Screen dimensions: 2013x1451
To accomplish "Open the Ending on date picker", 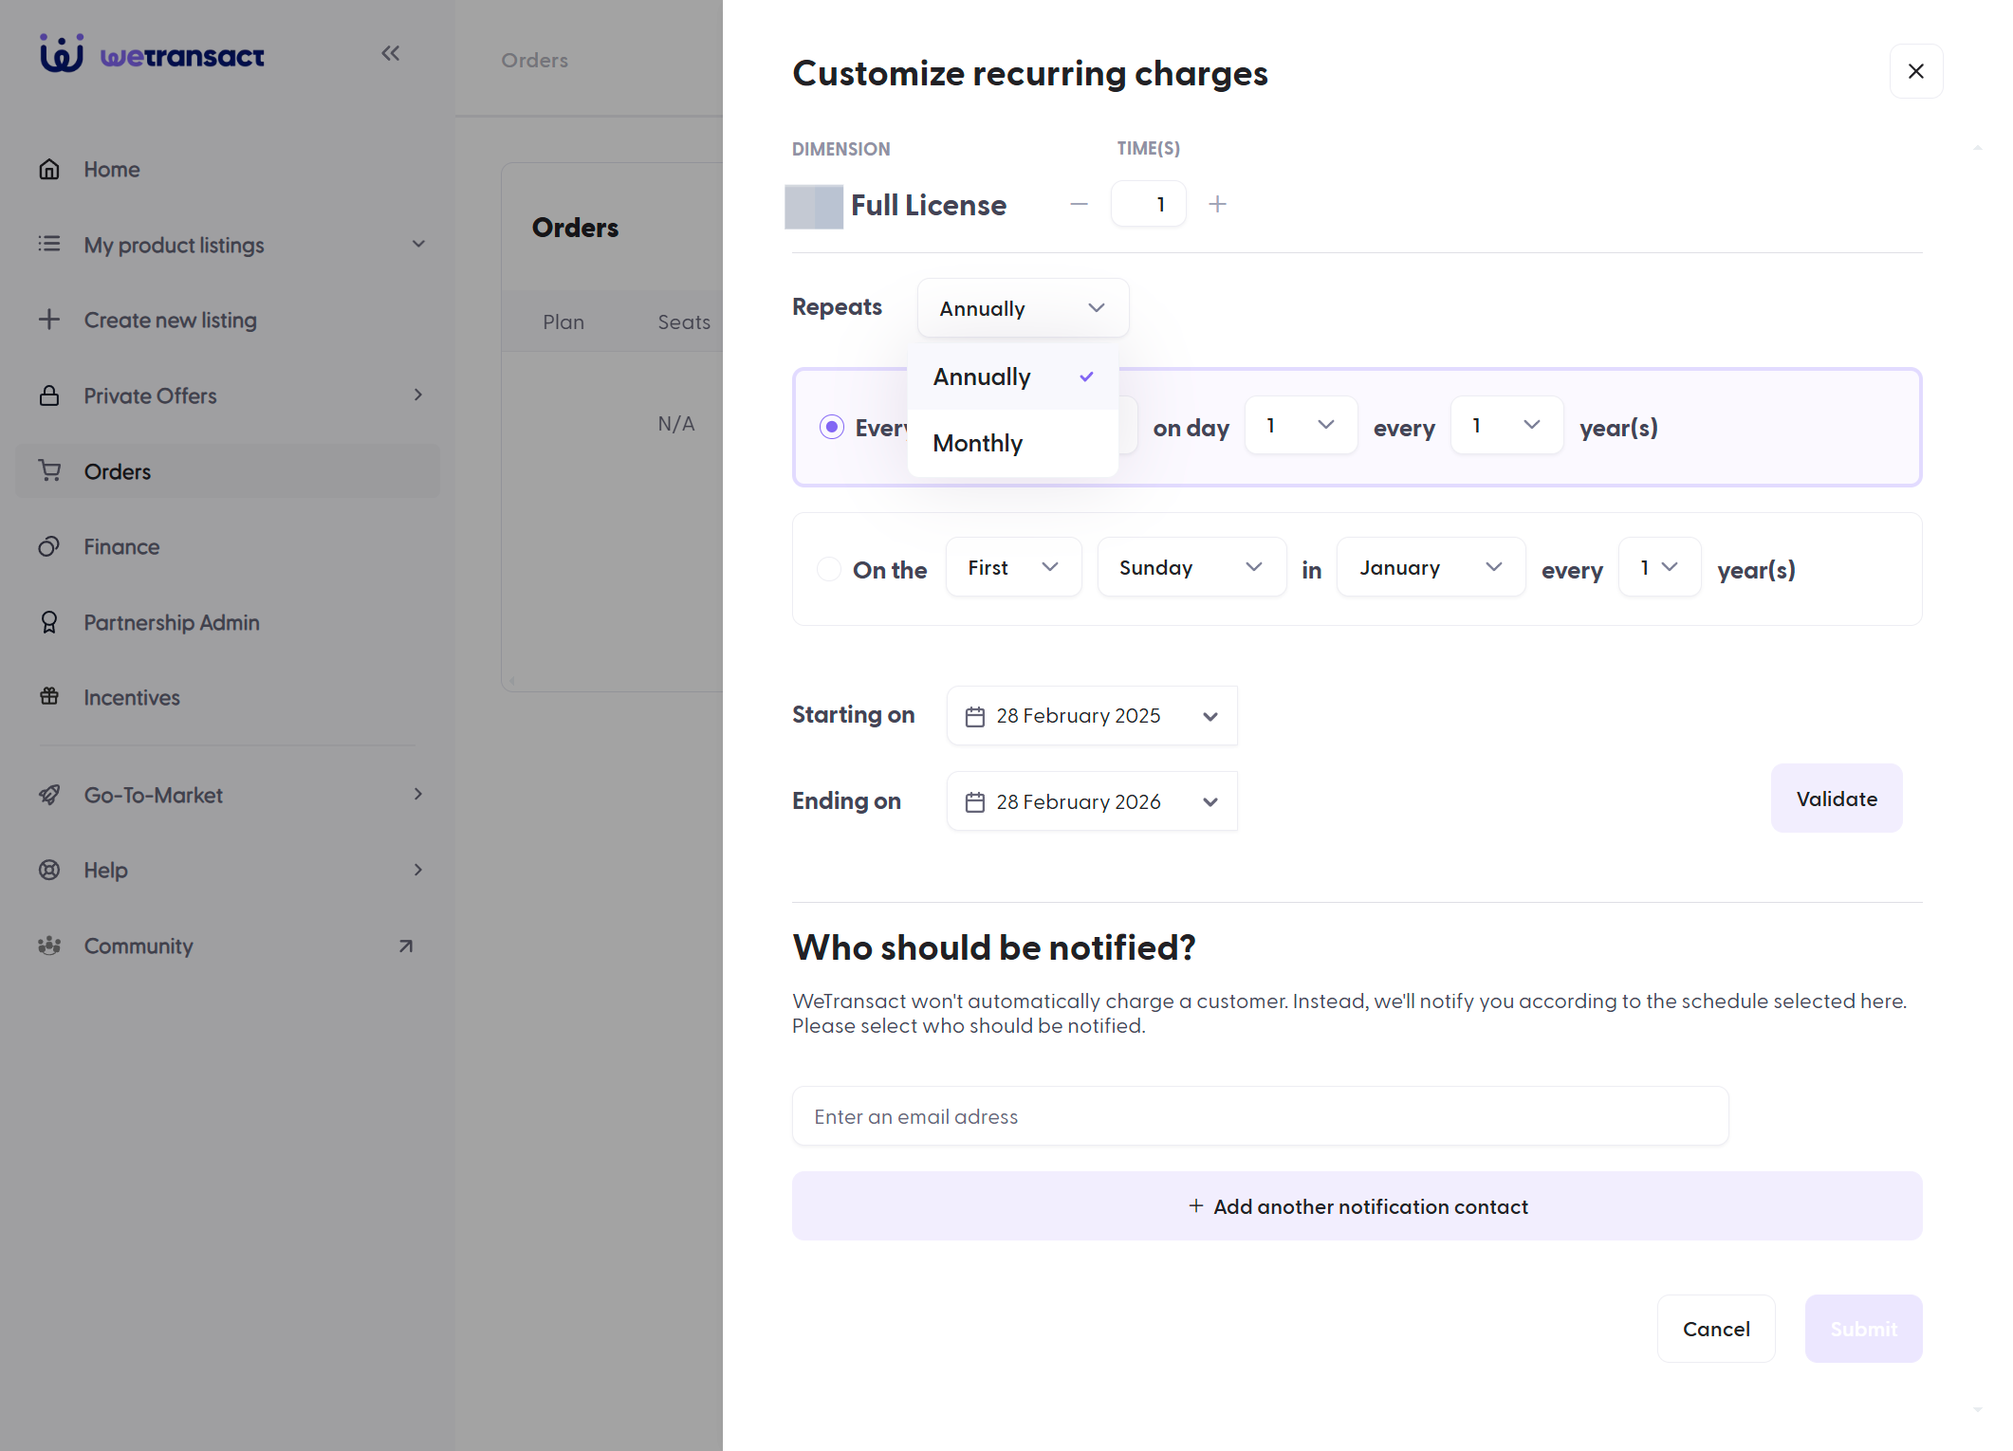I will 1092,801.
